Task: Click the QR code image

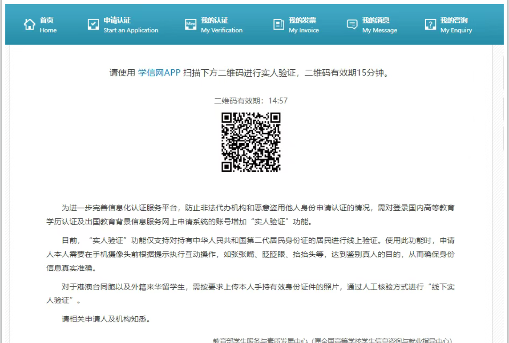Action: [x=251, y=142]
